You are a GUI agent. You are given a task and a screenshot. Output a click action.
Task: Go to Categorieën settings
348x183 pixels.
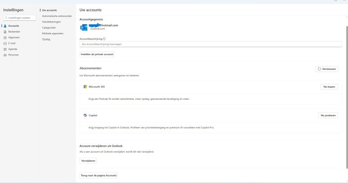(49, 28)
